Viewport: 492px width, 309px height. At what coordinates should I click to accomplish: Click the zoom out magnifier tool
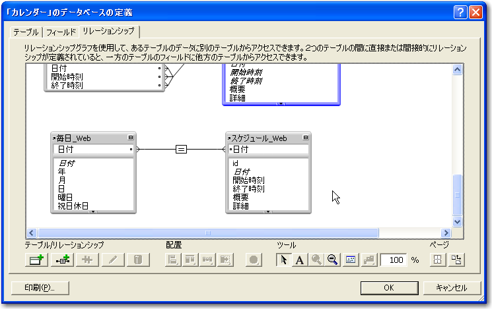pyautogui.click(x=333, y=260)
